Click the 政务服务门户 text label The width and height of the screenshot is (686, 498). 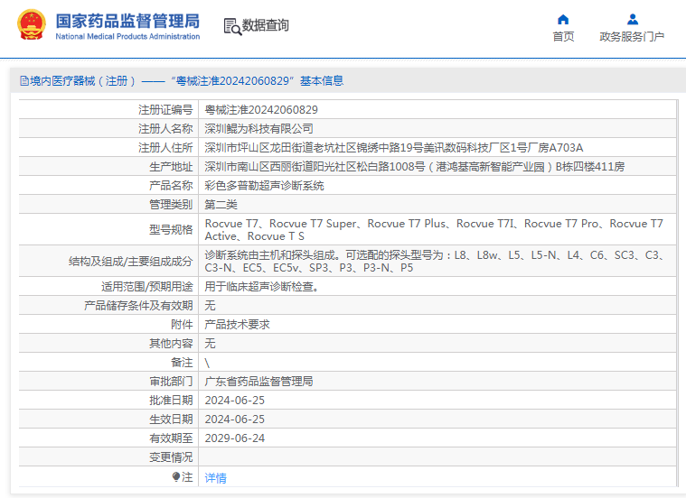point(632,37)
